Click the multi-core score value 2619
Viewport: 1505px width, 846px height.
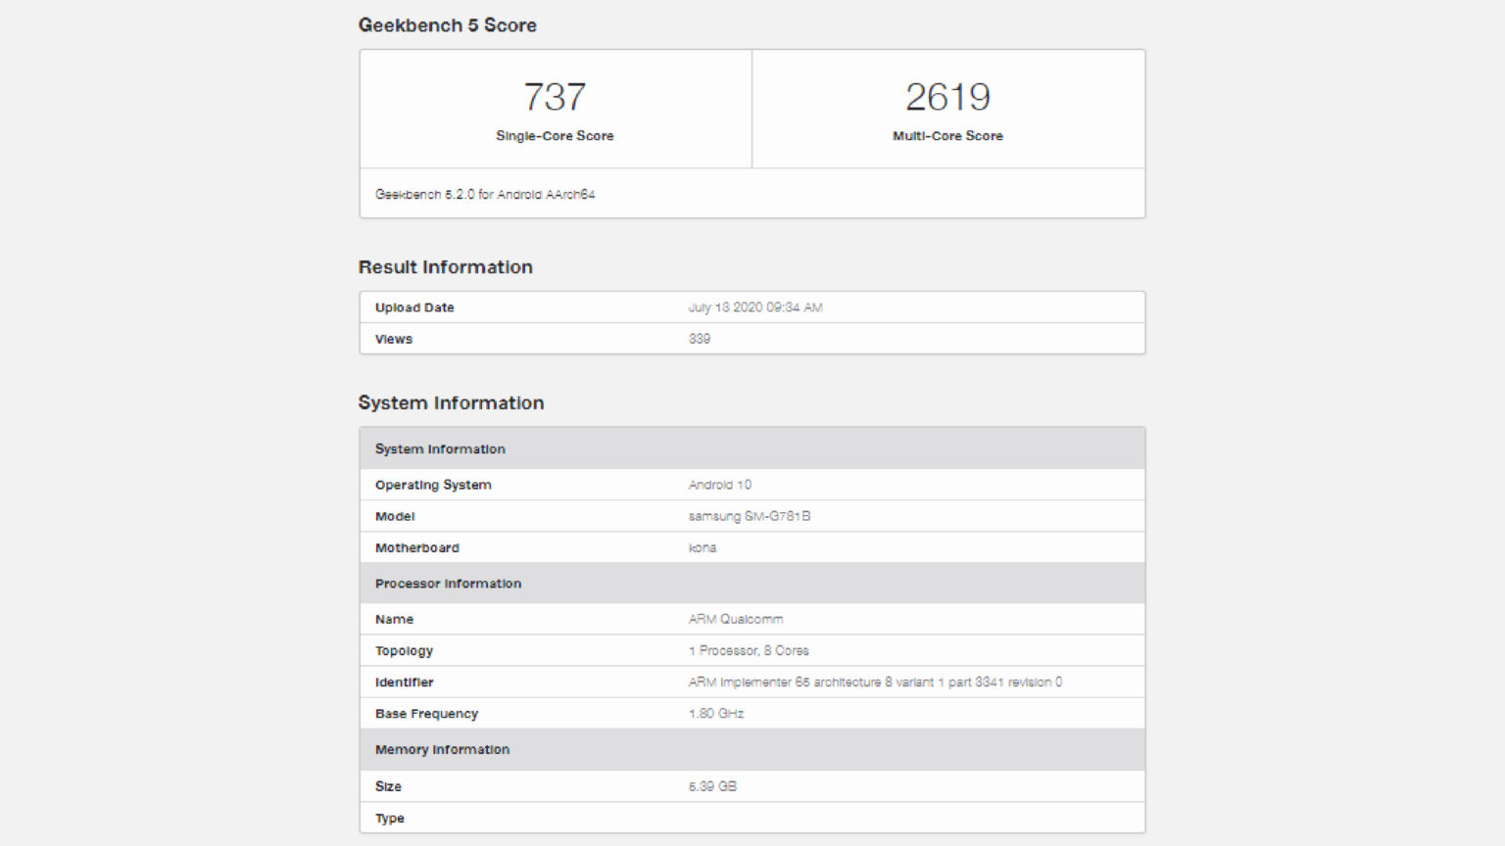(947, 97)
